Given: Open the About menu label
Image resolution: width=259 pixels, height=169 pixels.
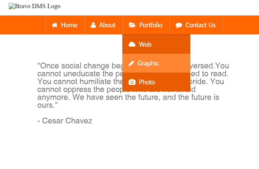Looking at the screenshot, I should (x=107, y=25).
